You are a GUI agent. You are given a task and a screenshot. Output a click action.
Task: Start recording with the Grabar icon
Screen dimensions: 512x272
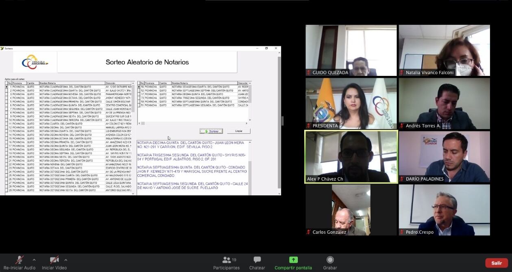coord(330,260)
